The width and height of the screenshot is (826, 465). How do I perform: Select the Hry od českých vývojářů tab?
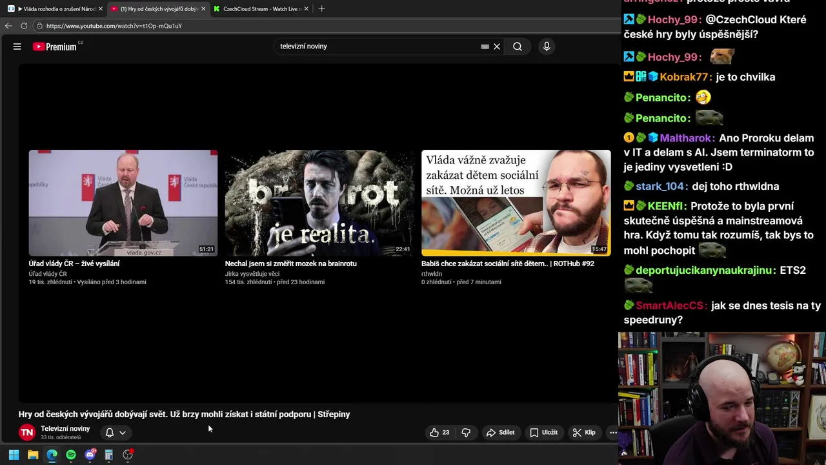(x=157, y=9)
